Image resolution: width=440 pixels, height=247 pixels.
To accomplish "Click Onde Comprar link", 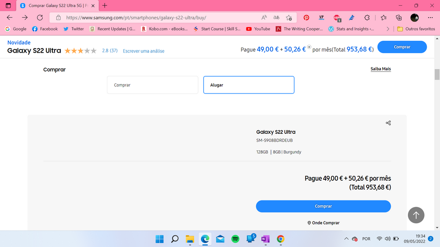I will pyautogui.click(x=323, y=223).
